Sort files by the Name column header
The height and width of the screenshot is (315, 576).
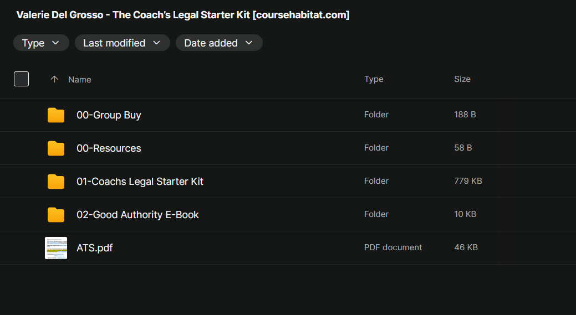[x=80, y=80]
